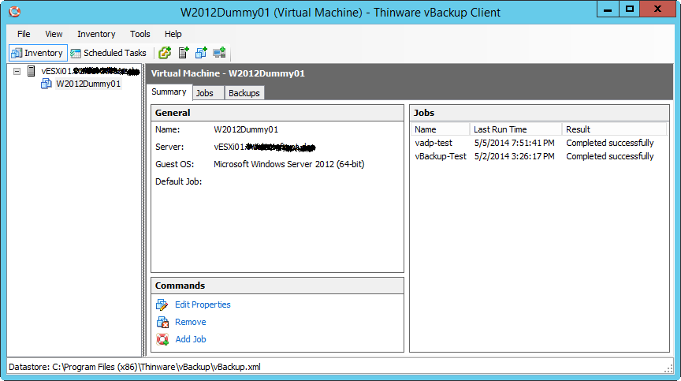Switch to the Jobs tab

tap(208, 93)
